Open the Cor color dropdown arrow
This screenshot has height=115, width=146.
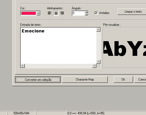click(38, 13)
